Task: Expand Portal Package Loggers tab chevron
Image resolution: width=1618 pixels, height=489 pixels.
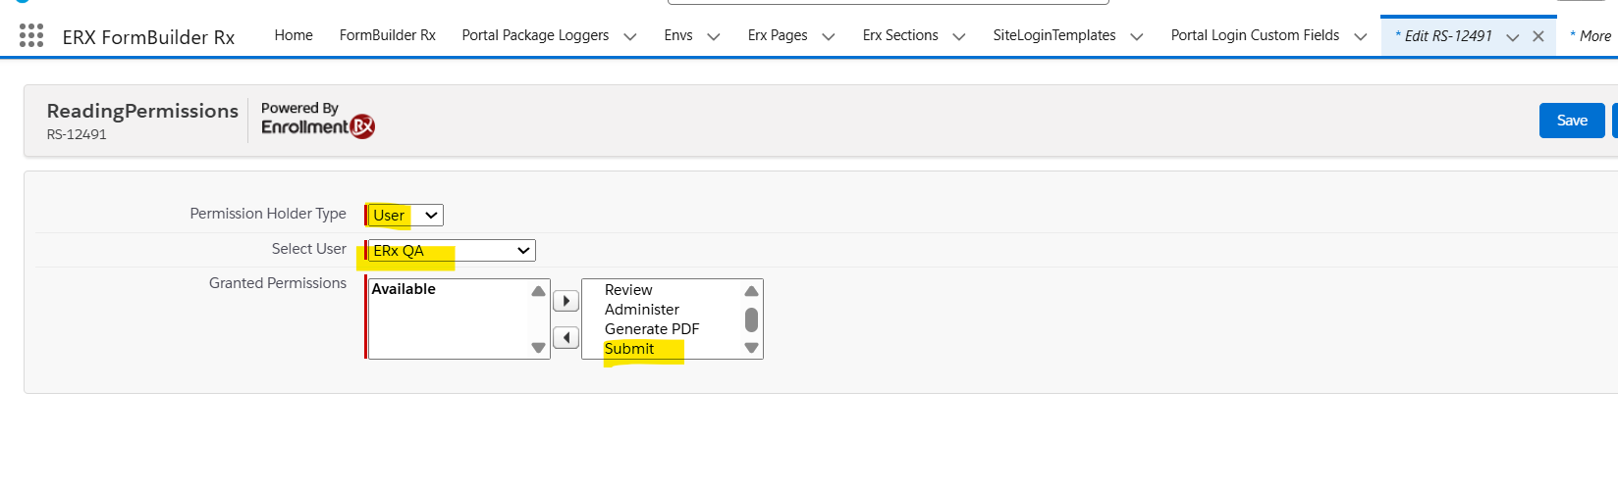Action: pos(630,36)
